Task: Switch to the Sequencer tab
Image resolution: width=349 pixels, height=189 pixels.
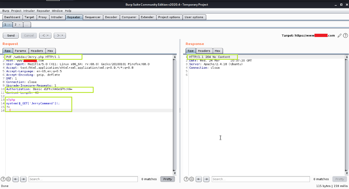Action: 93,17
